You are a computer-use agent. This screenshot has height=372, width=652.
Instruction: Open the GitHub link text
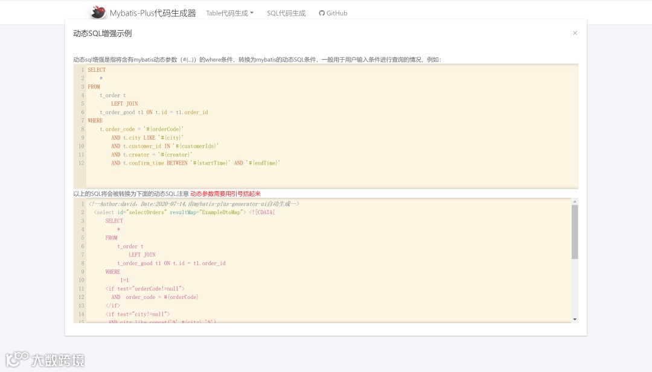[337, 13]
